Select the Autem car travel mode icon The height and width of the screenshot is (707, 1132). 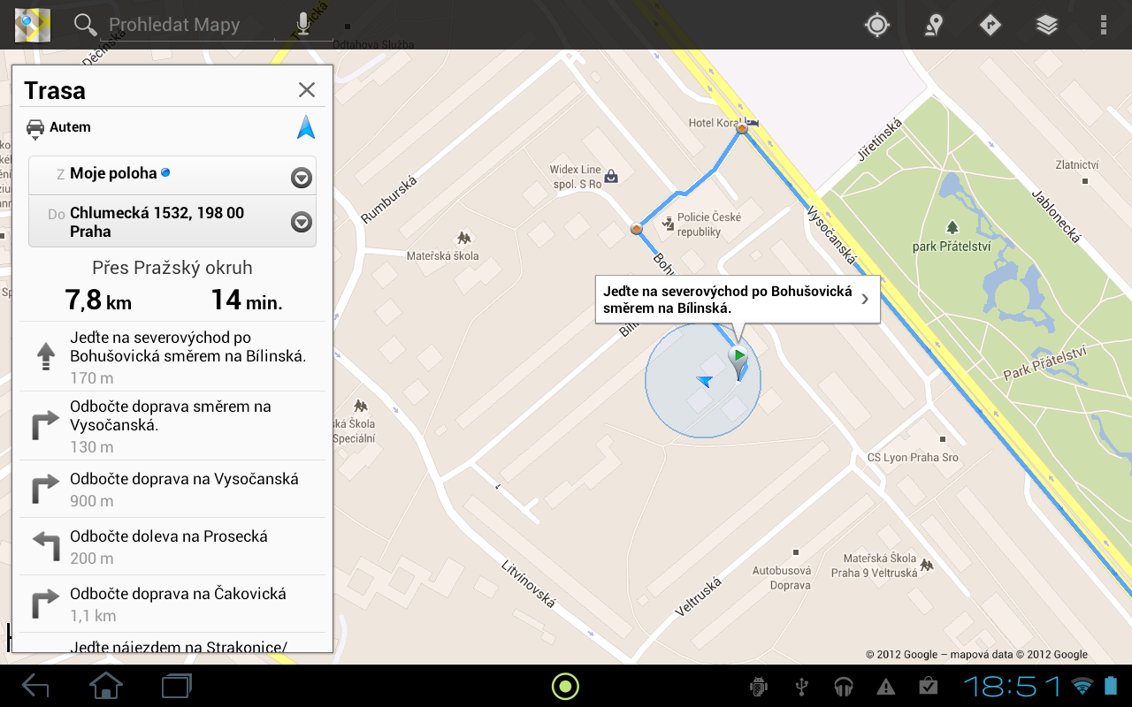[x=35, y=126]
